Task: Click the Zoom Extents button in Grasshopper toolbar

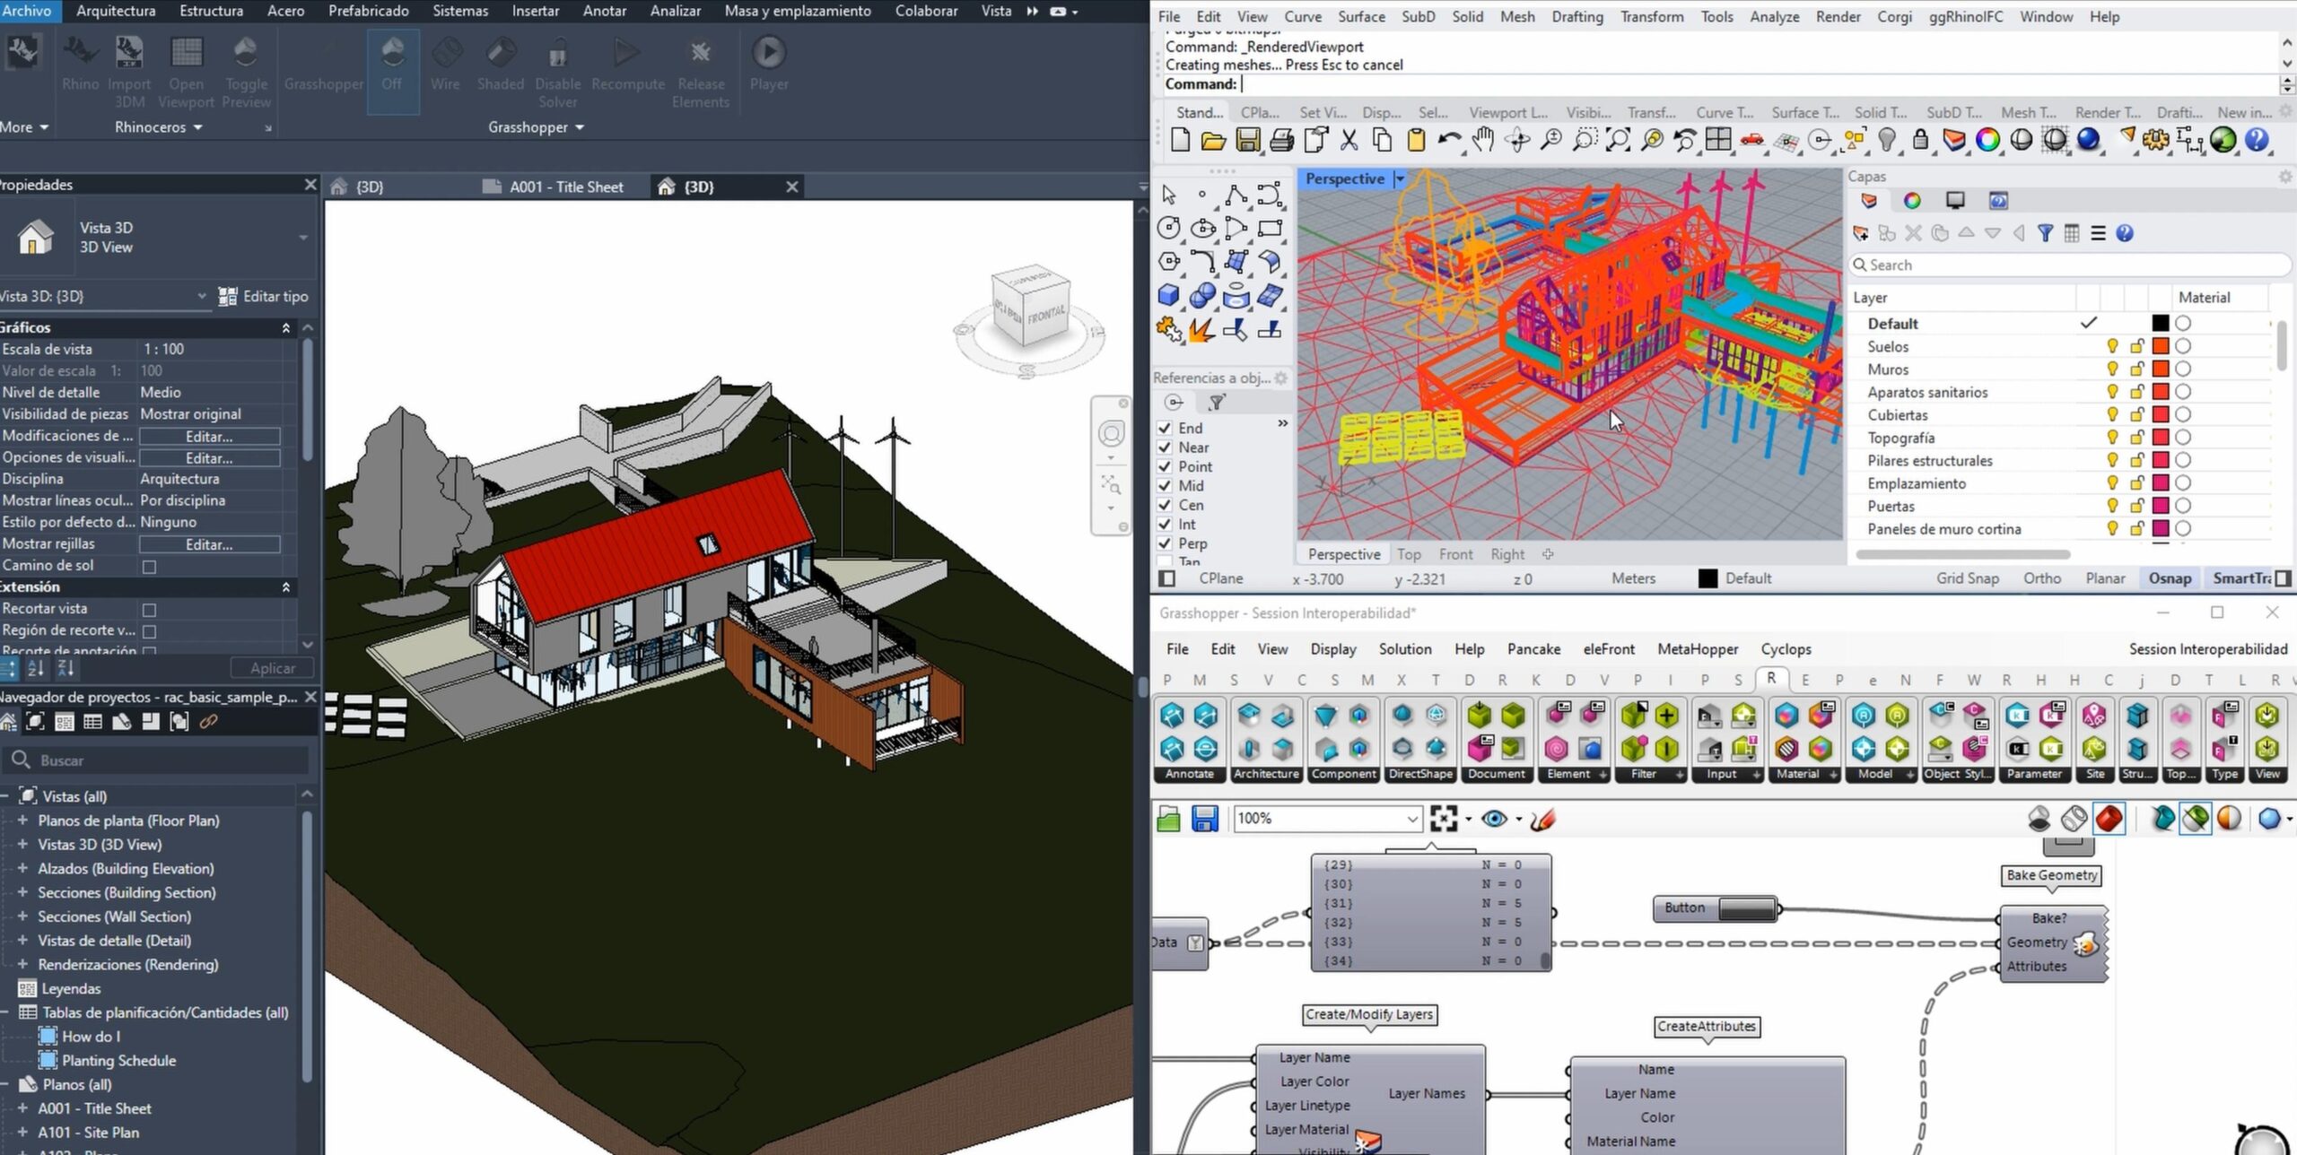Action: 1443,818
